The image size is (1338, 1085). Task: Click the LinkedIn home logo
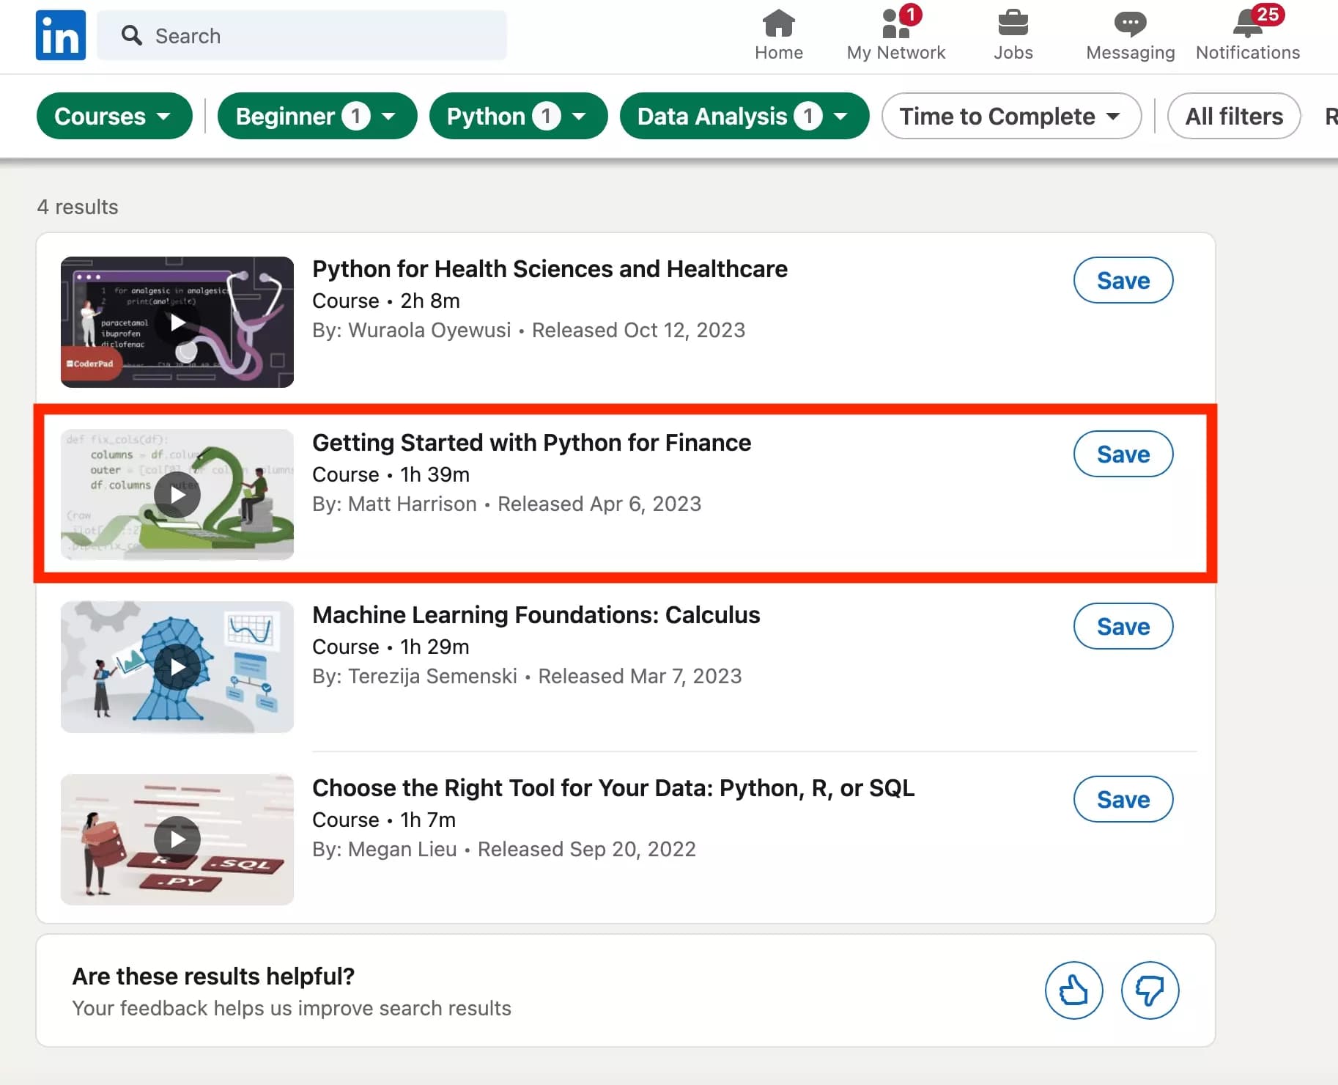[x=60, y=34]
